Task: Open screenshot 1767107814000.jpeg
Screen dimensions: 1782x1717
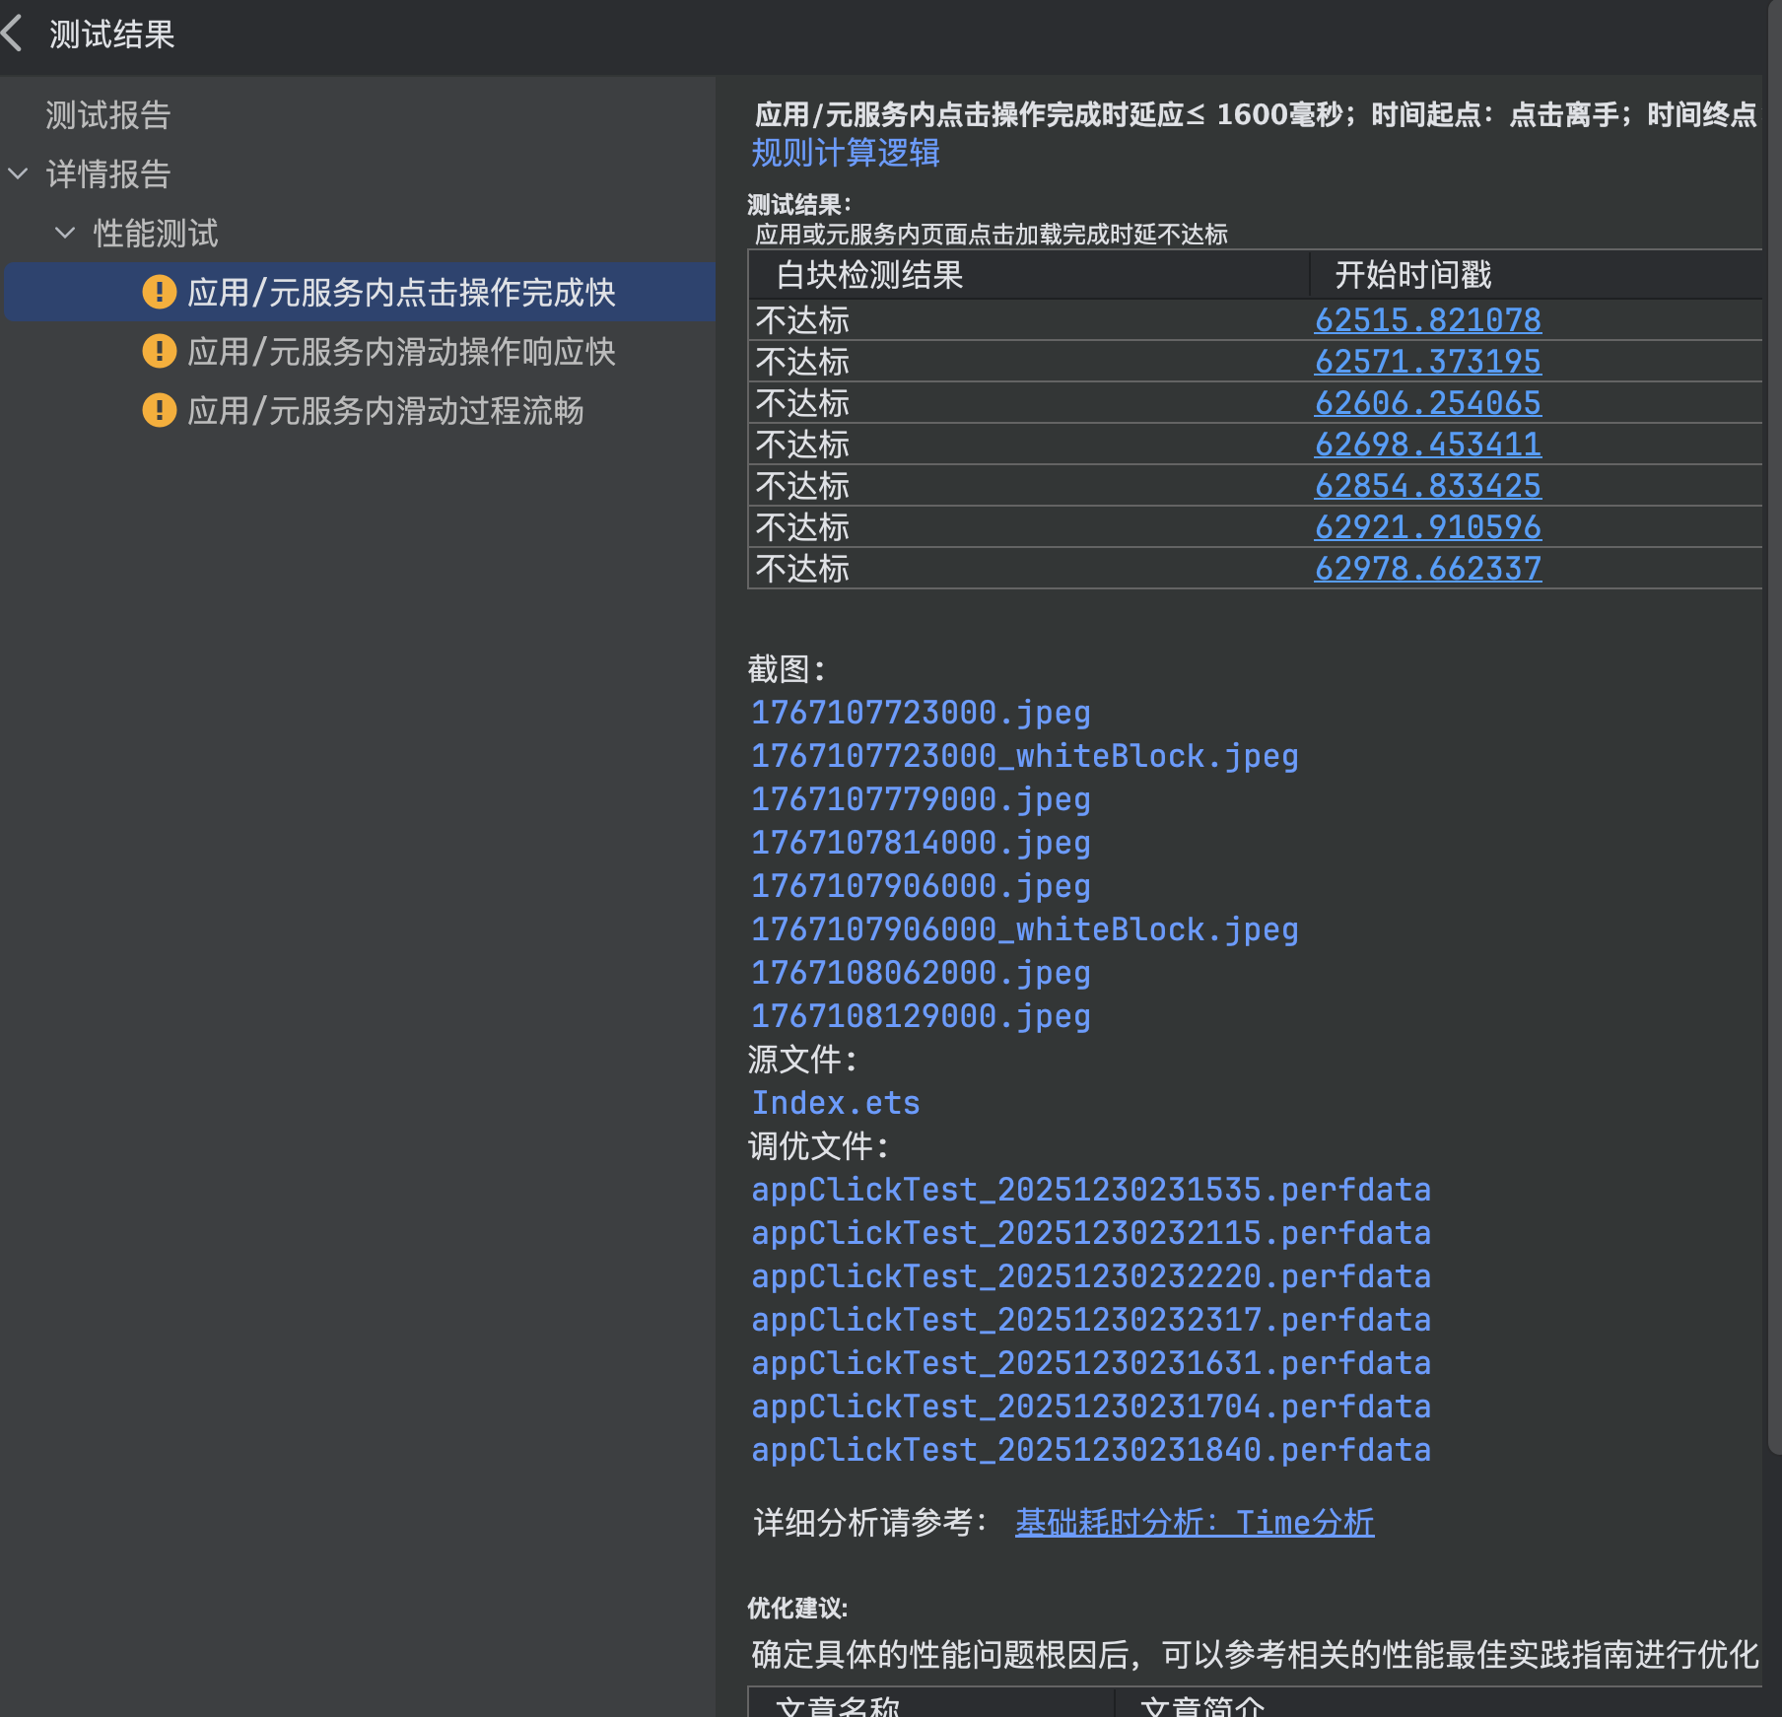Action: click(x=921, y=843)
